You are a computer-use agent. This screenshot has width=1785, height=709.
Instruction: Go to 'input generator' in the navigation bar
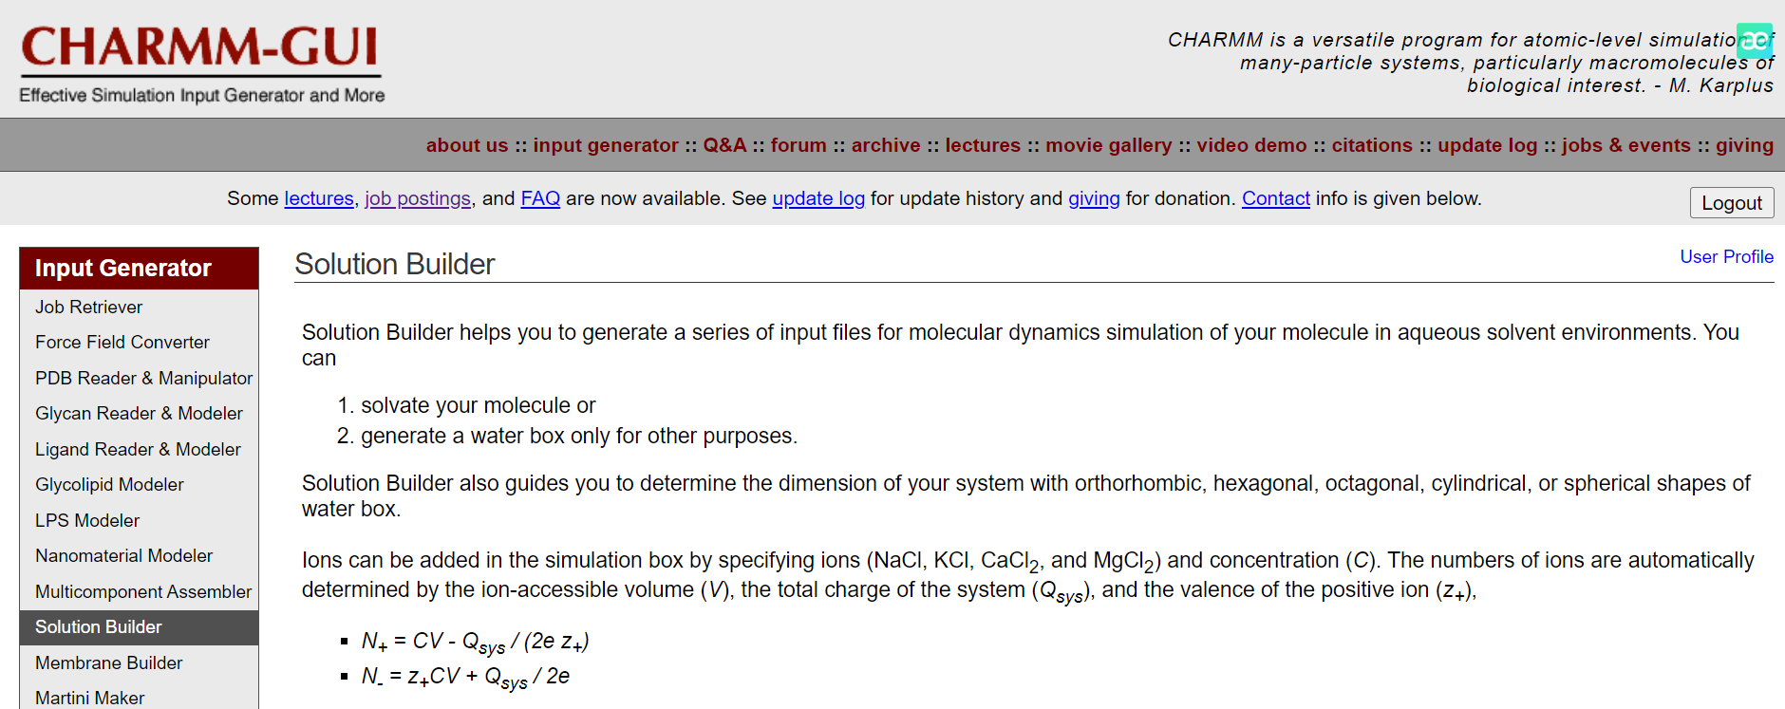(605, 145)
